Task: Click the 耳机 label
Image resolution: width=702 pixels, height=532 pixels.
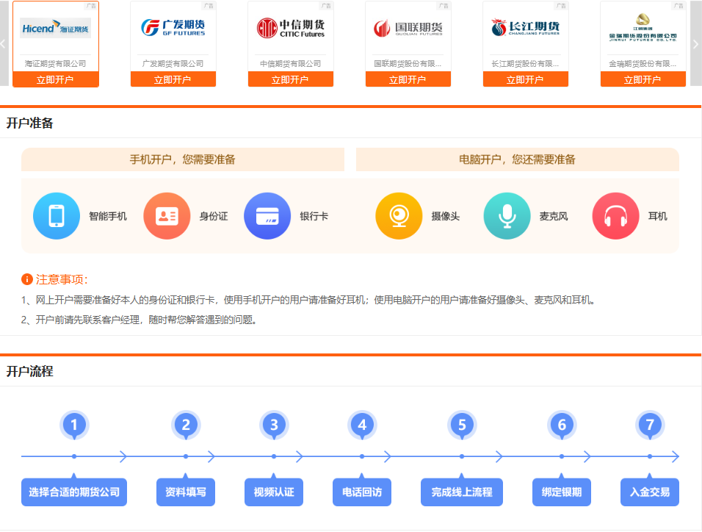Action: click(658, 217)
